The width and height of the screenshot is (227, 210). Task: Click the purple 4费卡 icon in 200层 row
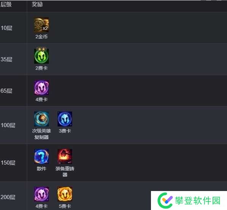41,194
